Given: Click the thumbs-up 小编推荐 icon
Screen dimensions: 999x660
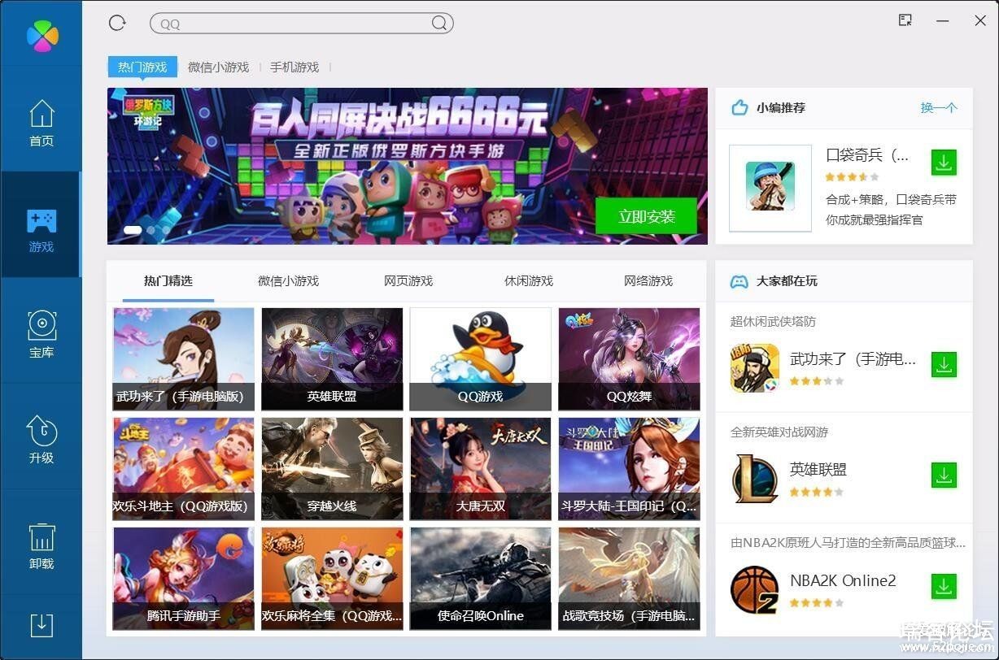Looking at the screenshot, I should coord(739,107).
